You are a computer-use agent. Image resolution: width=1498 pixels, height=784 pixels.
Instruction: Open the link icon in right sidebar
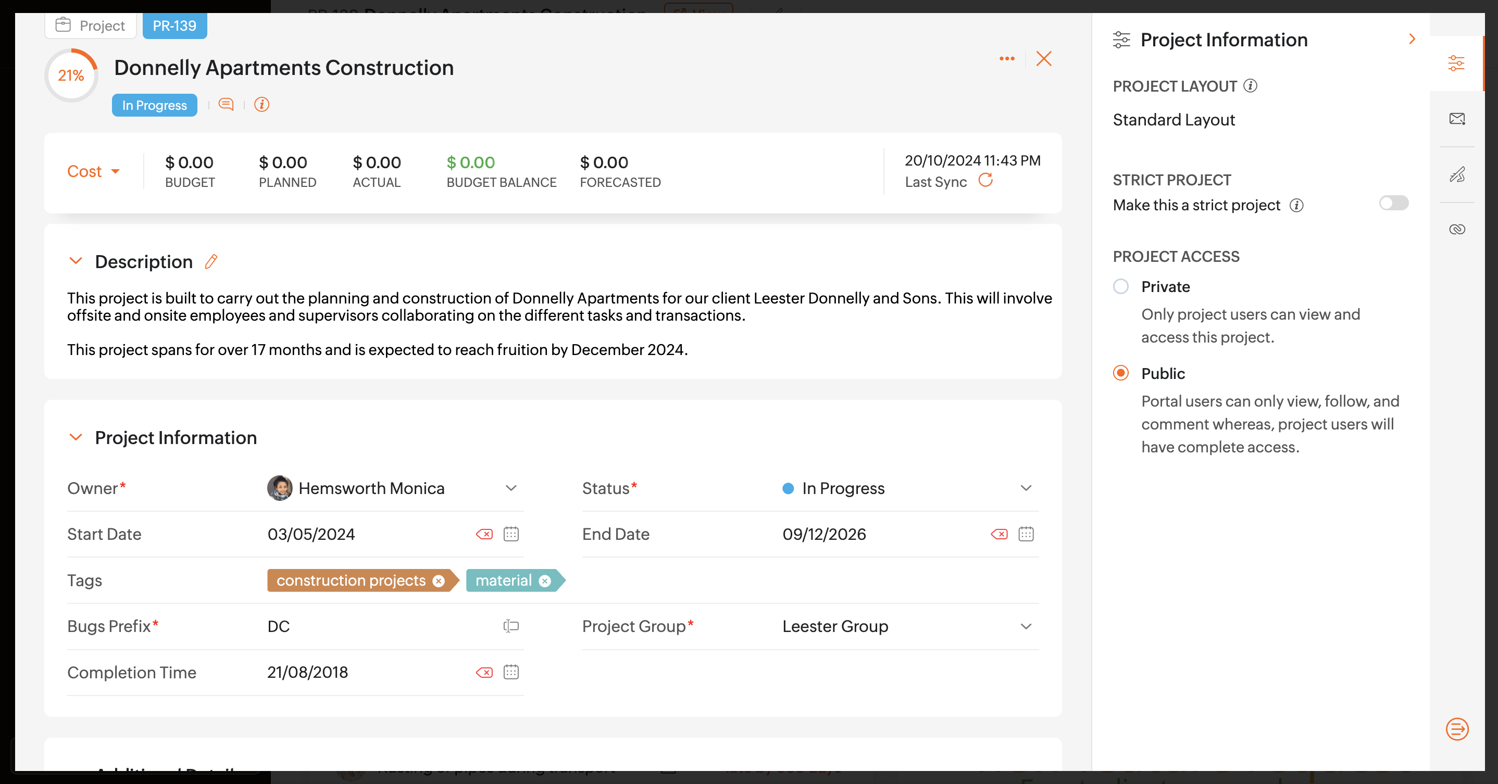pos(1457,229)
